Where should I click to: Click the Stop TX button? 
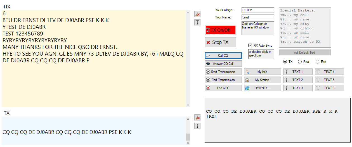pyautogui.click(x=221, y=42)
